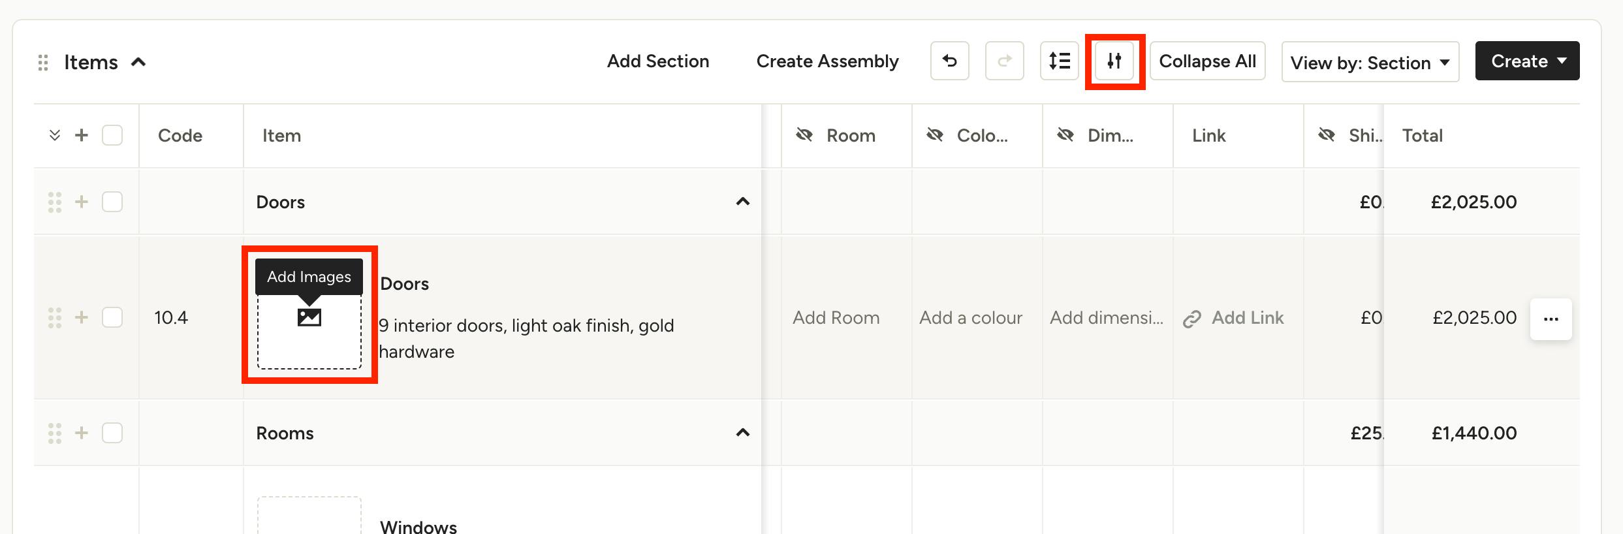
Task: Toggle visibility eye on Colour column
Action: click(x=935, y=135)
